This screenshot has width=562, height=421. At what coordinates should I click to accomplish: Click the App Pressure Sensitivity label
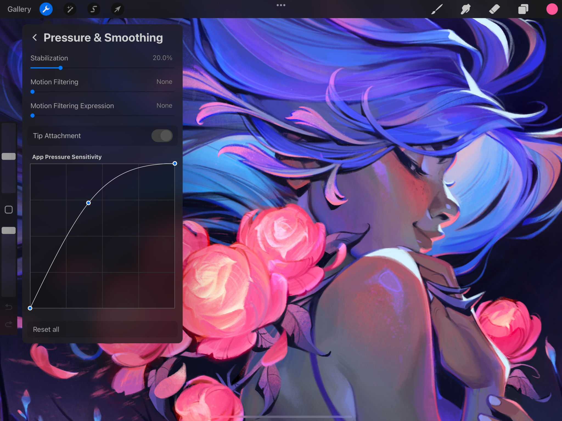[67, 157]
